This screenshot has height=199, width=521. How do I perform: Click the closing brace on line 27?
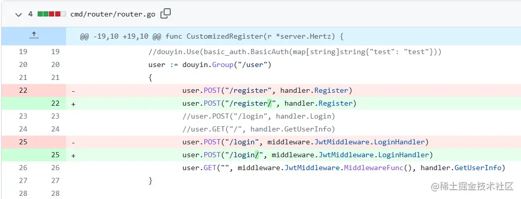click(151, 181)
